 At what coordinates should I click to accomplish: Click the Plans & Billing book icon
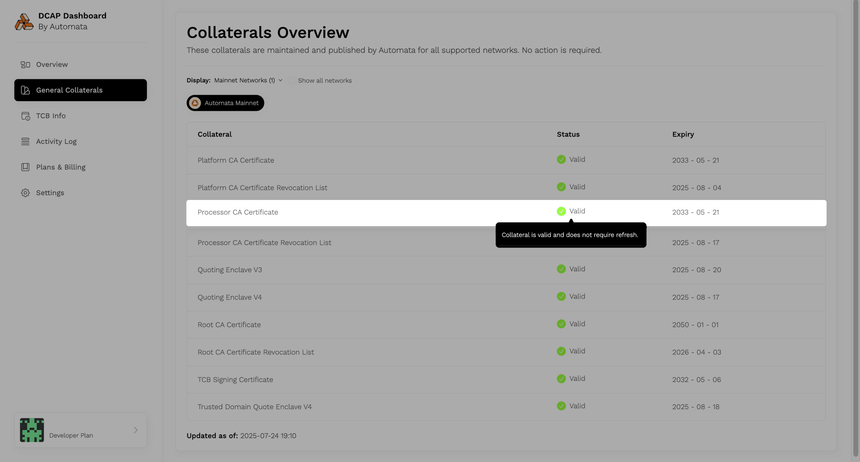(x=25, y=167)
